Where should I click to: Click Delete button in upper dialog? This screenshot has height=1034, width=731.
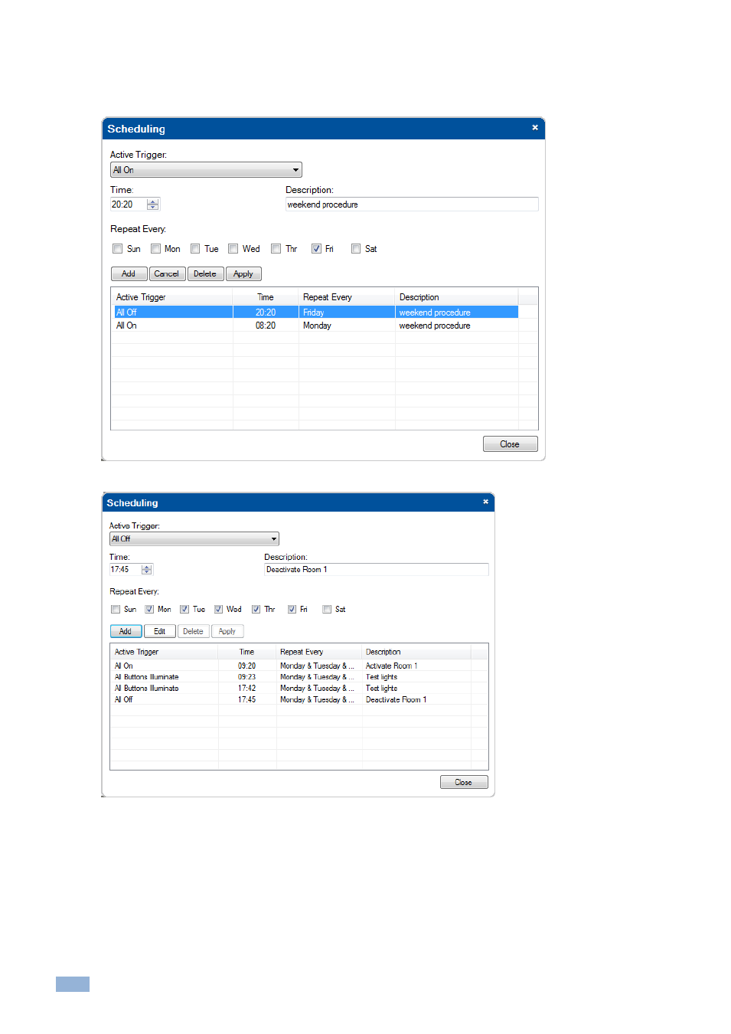coord(205,273)
